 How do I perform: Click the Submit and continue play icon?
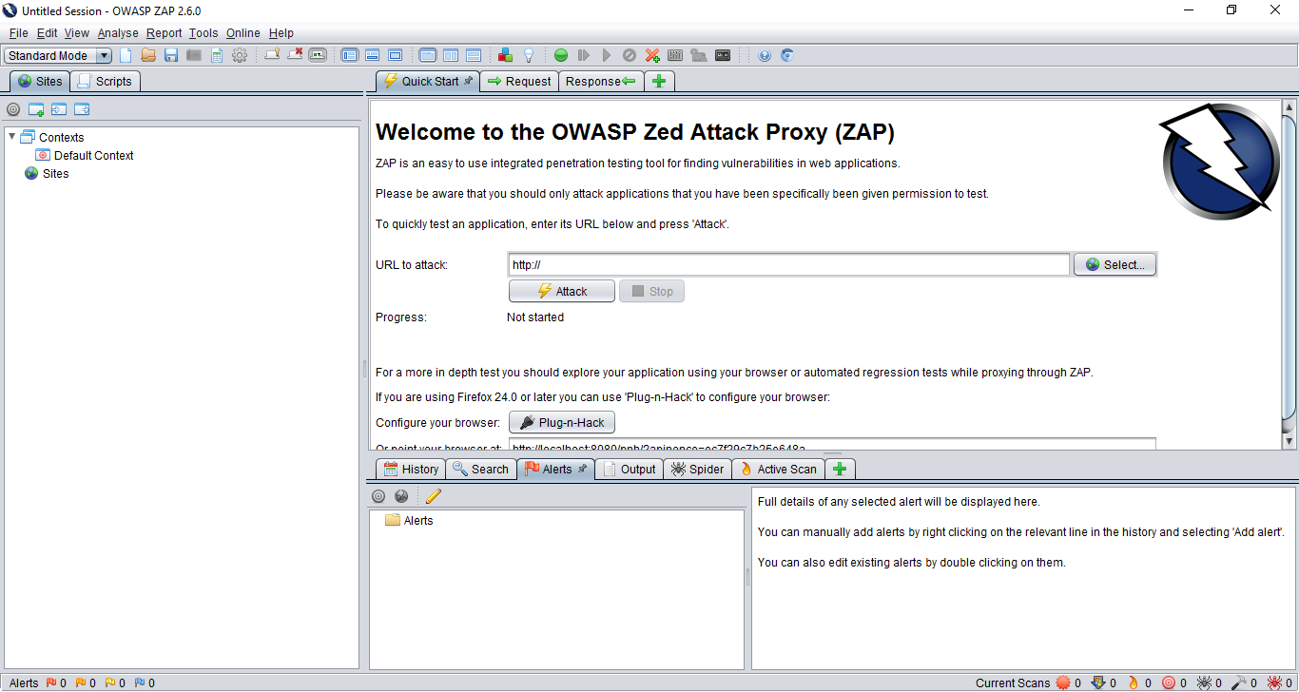click(x=607, y=55)
